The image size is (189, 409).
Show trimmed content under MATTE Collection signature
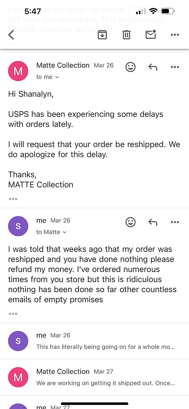pos(13,199)
